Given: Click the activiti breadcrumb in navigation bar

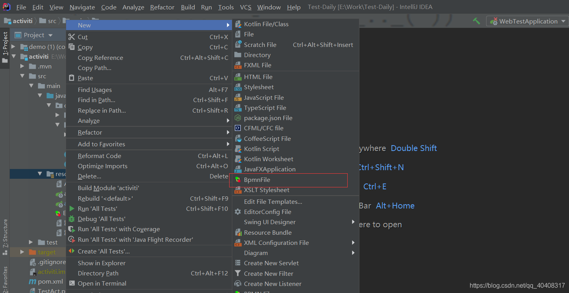Looking at the screenshot, I should [x=19, y=21].
